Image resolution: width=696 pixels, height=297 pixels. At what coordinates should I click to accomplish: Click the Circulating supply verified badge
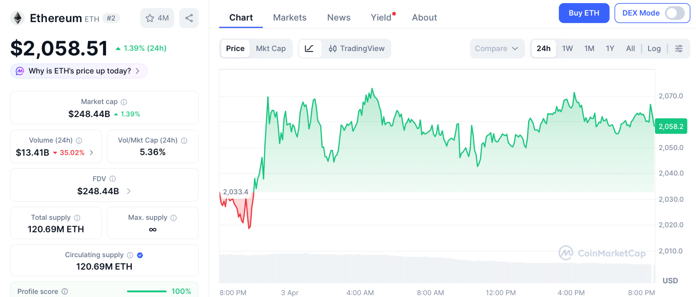[140, 255]
